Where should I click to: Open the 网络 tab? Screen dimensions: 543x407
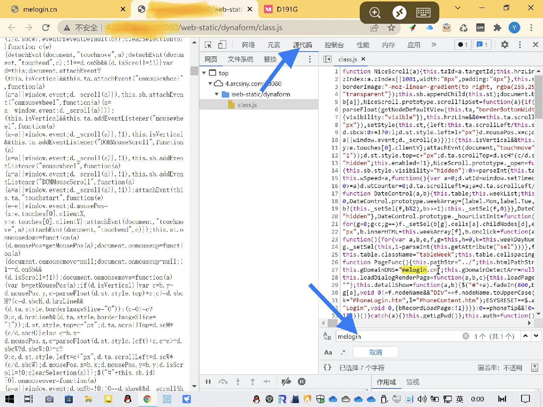[x=248, y=45]
